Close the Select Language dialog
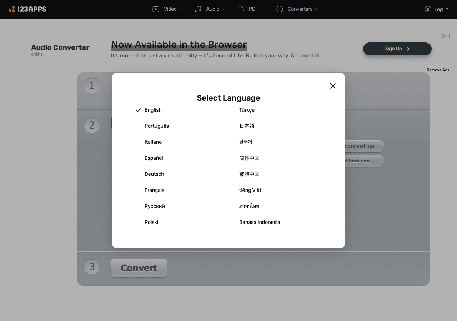457x321 pixels. tap(333, 86)
